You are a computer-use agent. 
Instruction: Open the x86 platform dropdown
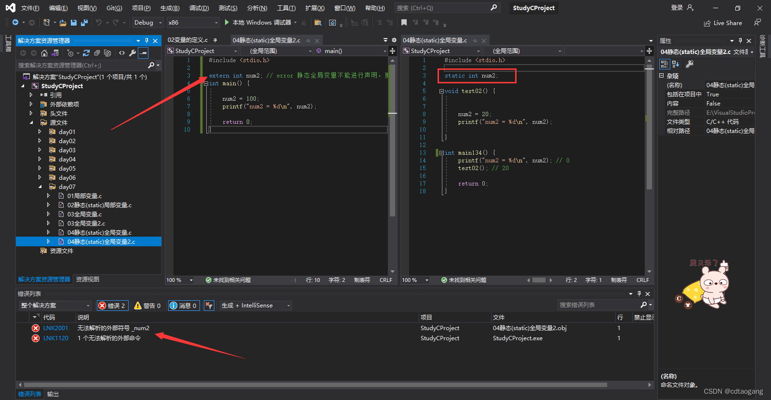click(193, 23)
